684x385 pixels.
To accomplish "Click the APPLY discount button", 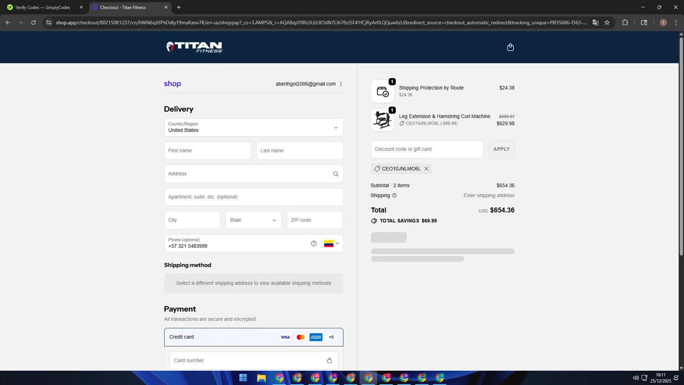I will coord(502,149).
